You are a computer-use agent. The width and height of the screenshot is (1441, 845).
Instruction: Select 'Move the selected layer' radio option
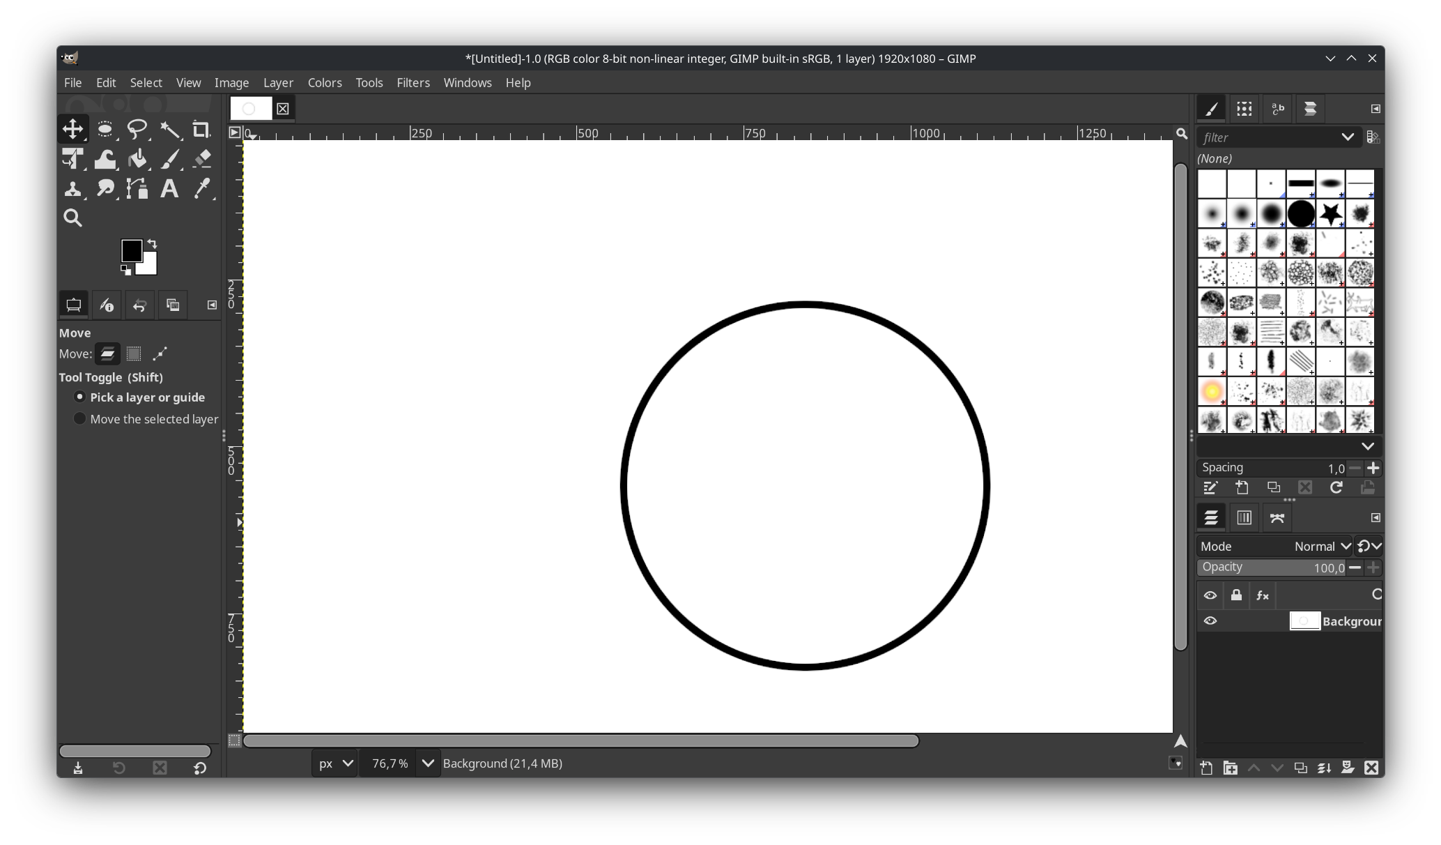point(79,419)
